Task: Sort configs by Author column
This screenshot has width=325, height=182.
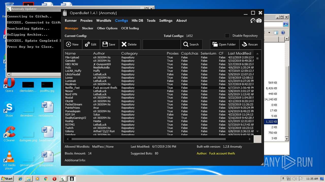Action: point(99,53)
